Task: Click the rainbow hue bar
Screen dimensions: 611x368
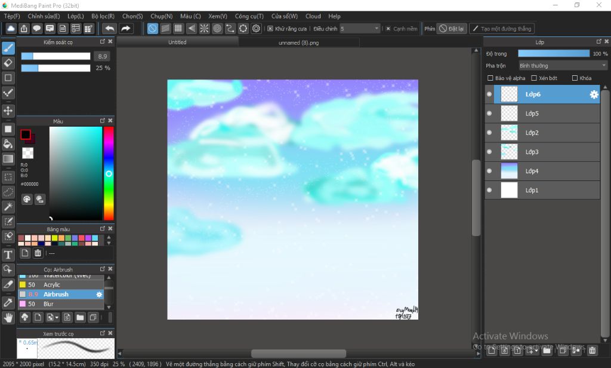Action: (109, 173)
